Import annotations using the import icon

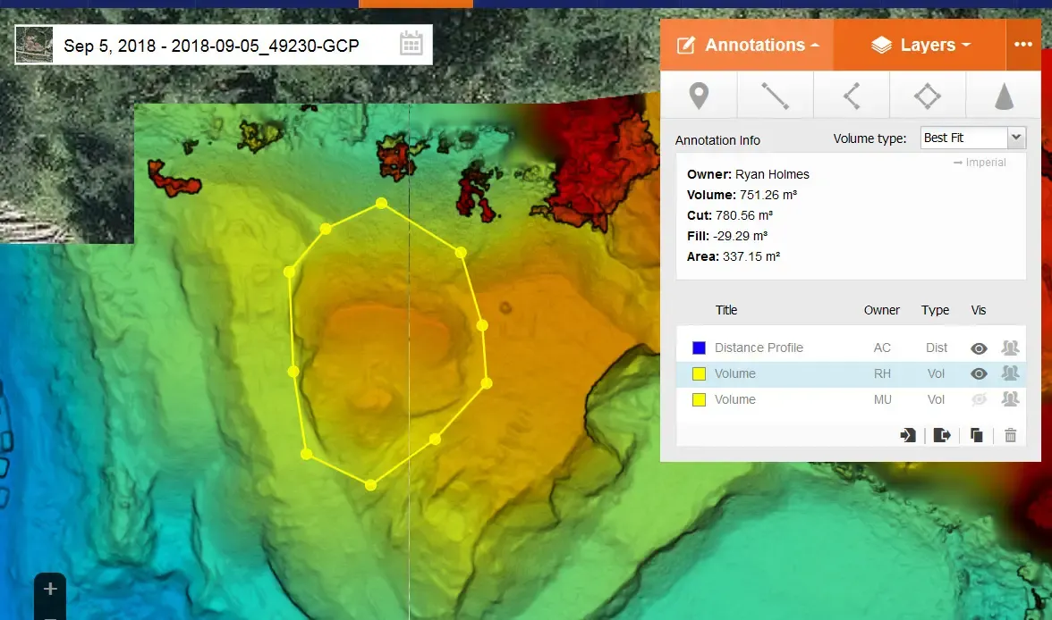tap(907, 435)
